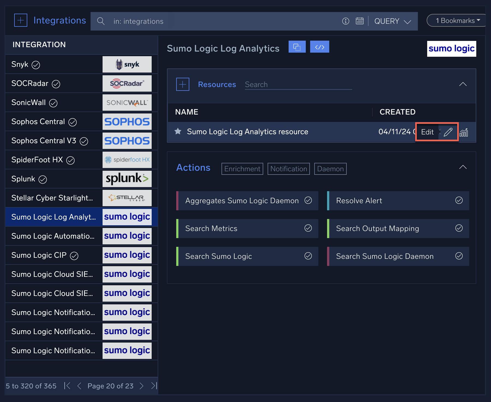Screen dimensions: 491x402
Task: Click the magnifier icon in the search bar
Action: [101, 21]
